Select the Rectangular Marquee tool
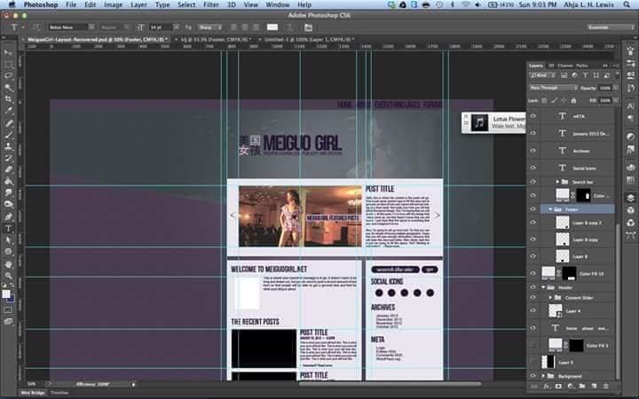The height and width of the screenshot is (399, 639). 8,65
